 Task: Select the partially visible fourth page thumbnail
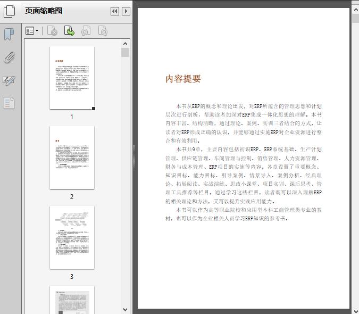click(x=72, y=300)
